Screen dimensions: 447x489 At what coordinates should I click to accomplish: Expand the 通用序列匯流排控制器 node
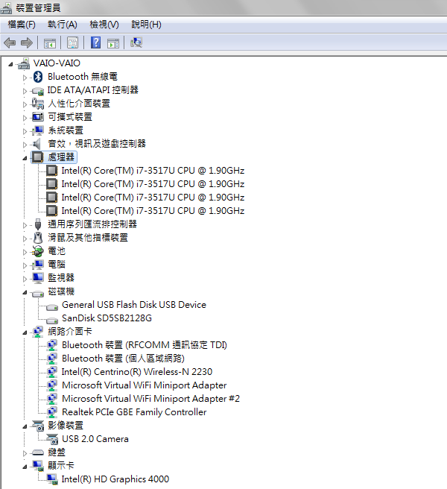25,225
